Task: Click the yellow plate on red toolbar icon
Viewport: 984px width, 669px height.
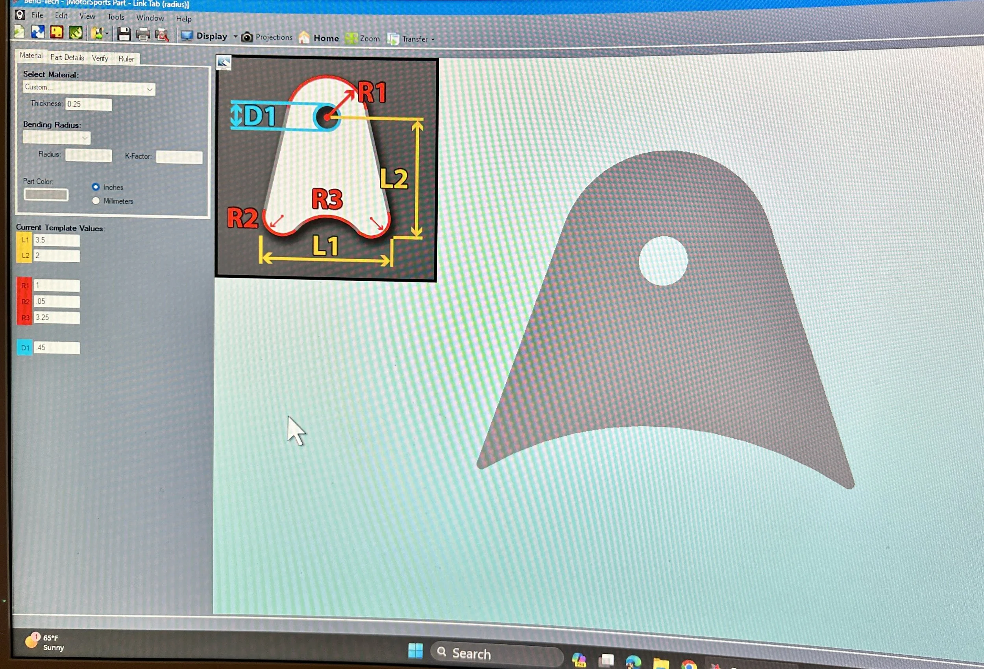Action: pyautogui.click(x=57, y=32)
